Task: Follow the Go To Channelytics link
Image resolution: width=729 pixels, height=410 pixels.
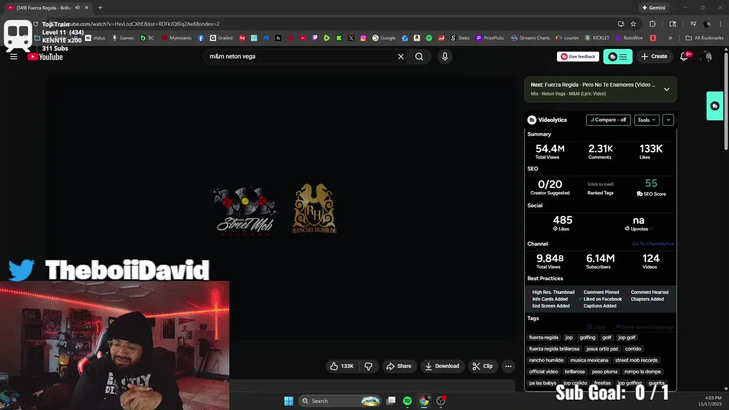Action: (x=653, y=244)
